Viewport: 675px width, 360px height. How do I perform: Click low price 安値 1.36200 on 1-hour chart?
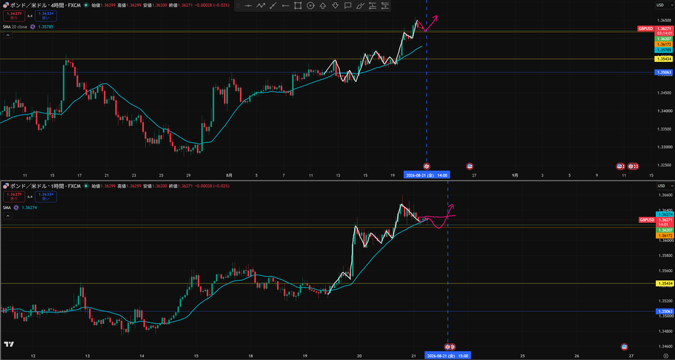point(154,185)
